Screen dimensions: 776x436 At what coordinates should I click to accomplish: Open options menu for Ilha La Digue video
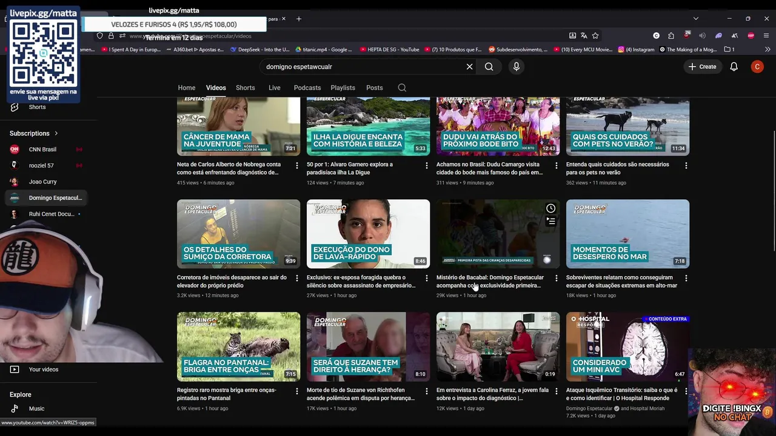pyautogui.click(x=426, y=165)
